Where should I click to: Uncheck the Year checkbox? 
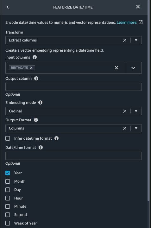tap(8, 173)
